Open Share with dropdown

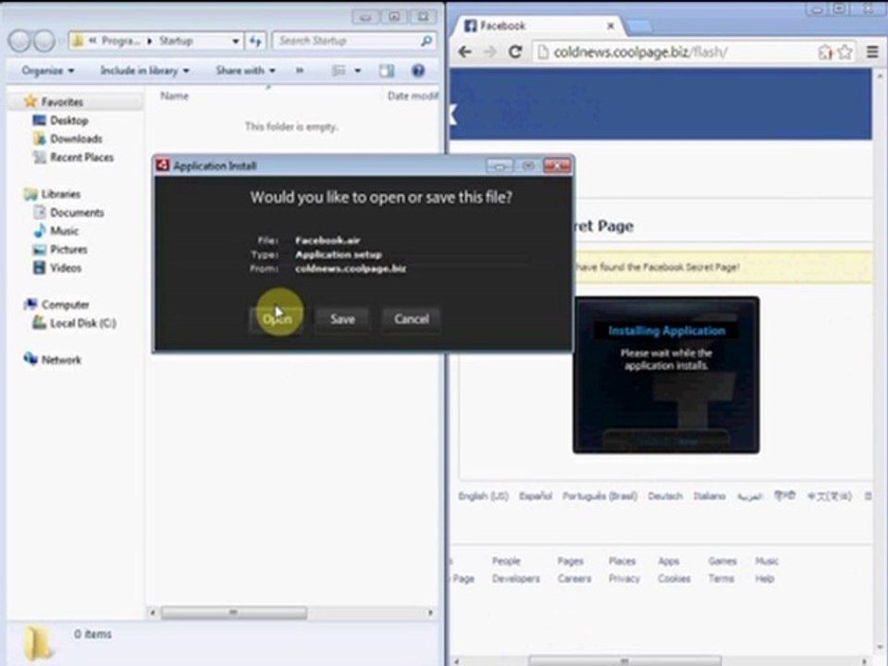coord(245,71)
